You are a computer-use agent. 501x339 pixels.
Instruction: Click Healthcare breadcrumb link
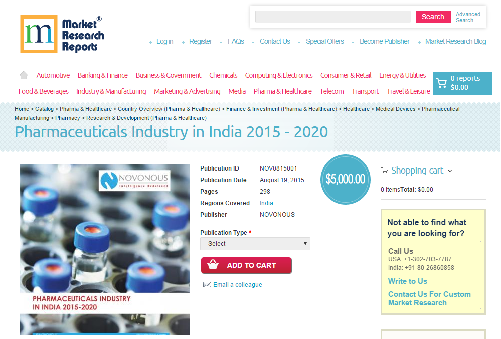pyautogui.click(x=356, y=109)
